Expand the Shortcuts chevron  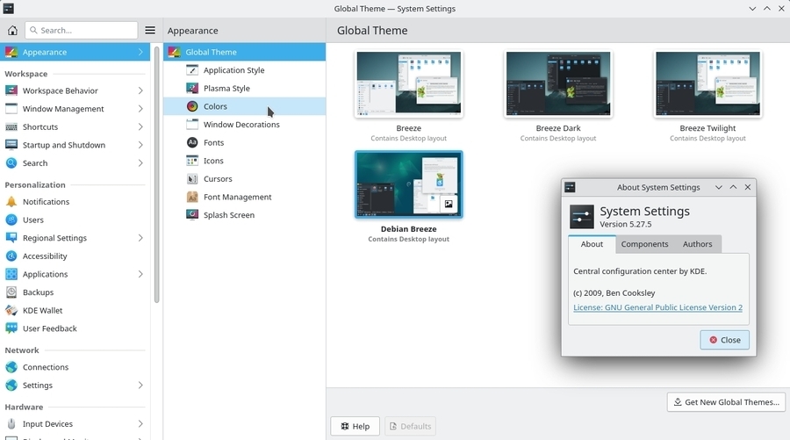140,127
